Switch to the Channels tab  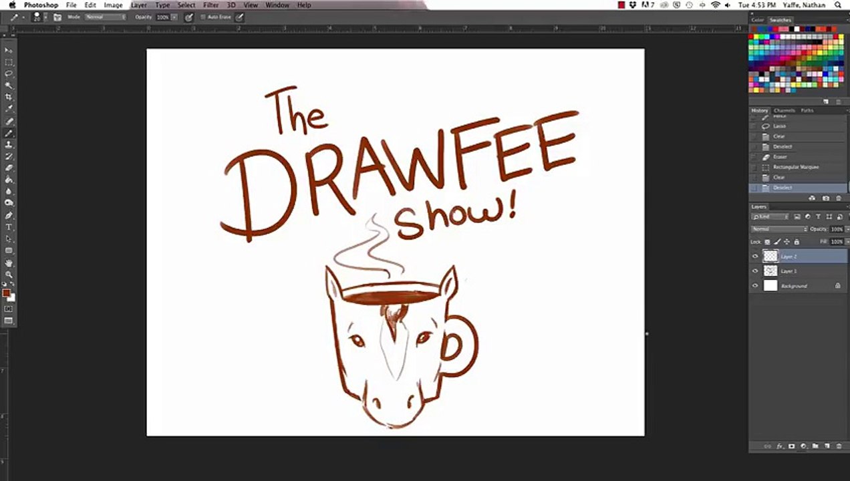(785, 110)
